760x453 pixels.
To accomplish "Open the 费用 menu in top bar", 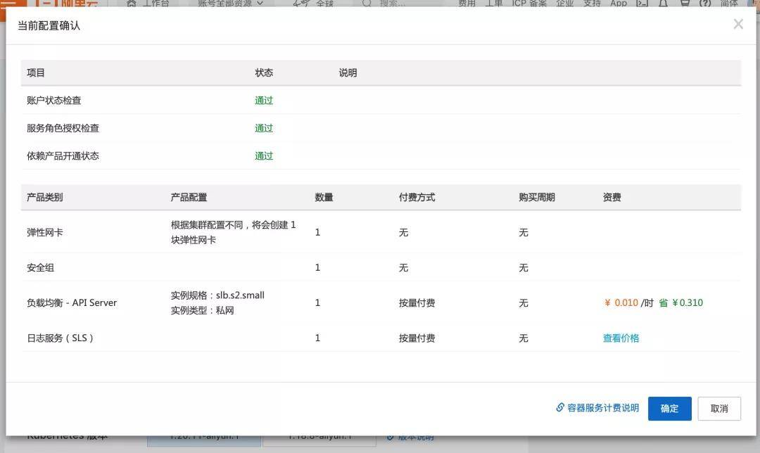I will coord(467,4).
